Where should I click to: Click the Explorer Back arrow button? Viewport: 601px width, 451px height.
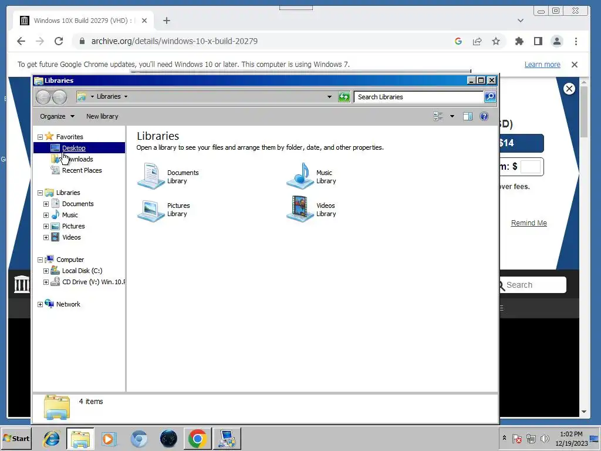pyautogui.click(x=43, y=97)
